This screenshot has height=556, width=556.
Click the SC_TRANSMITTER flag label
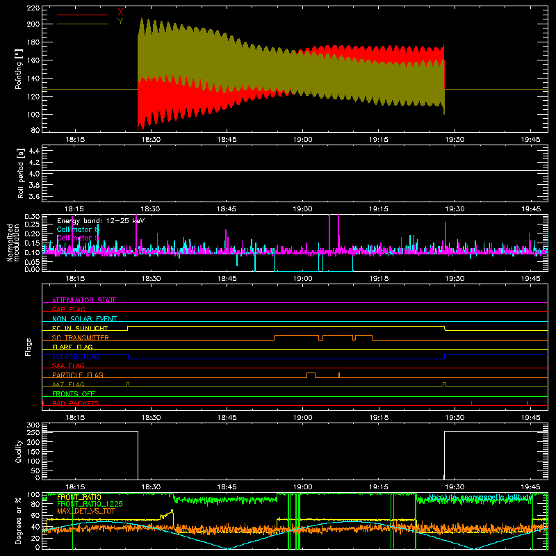81,338
